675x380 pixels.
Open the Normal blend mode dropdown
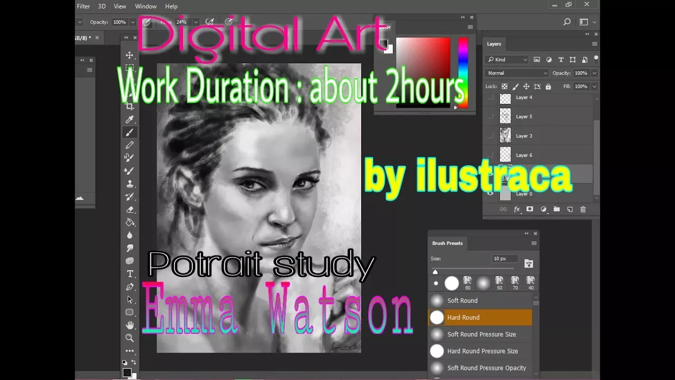click(x=517, y=73)
